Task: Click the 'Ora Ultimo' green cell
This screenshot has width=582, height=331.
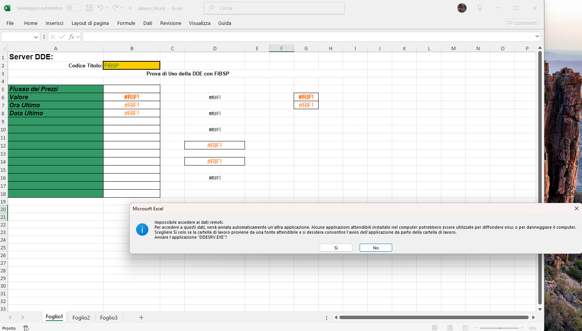Action: pos(56,105)
